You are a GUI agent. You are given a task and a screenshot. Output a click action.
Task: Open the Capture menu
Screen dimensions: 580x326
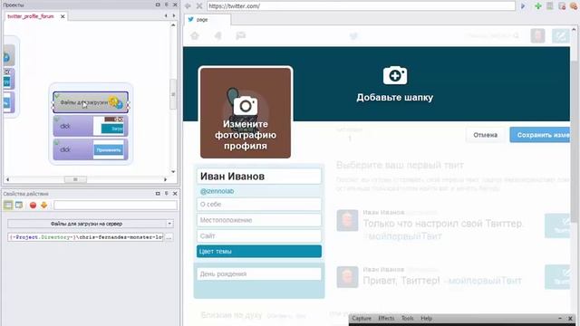(x=362, y=318)
